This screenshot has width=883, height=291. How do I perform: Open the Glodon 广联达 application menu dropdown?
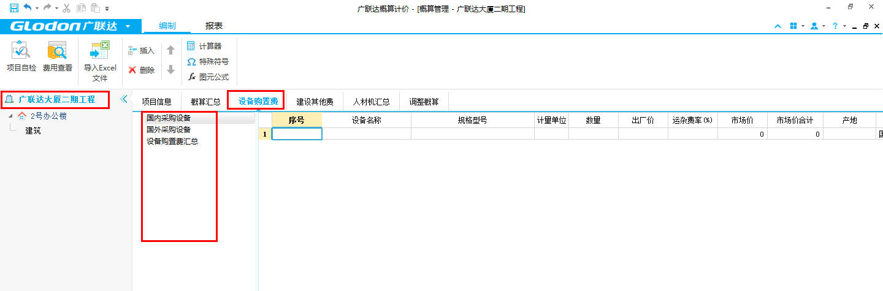(x=128, y=26)
